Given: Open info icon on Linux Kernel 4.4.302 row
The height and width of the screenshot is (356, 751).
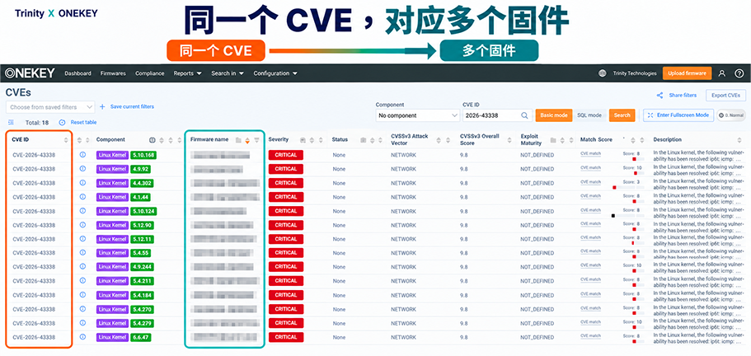Looking at the screenshot, I should pos(82,183).
